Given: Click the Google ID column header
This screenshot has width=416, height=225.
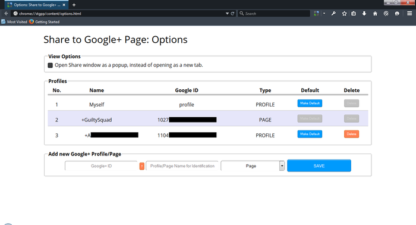Looking at the screenshot, I should (x=187, y=90).
